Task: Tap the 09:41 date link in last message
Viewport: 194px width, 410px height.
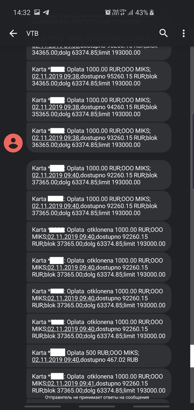Action: tap(71, 384)
